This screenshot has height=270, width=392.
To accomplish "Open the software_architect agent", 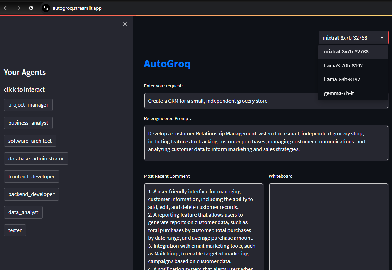I will pyautogui.click(x=30, y=141).
